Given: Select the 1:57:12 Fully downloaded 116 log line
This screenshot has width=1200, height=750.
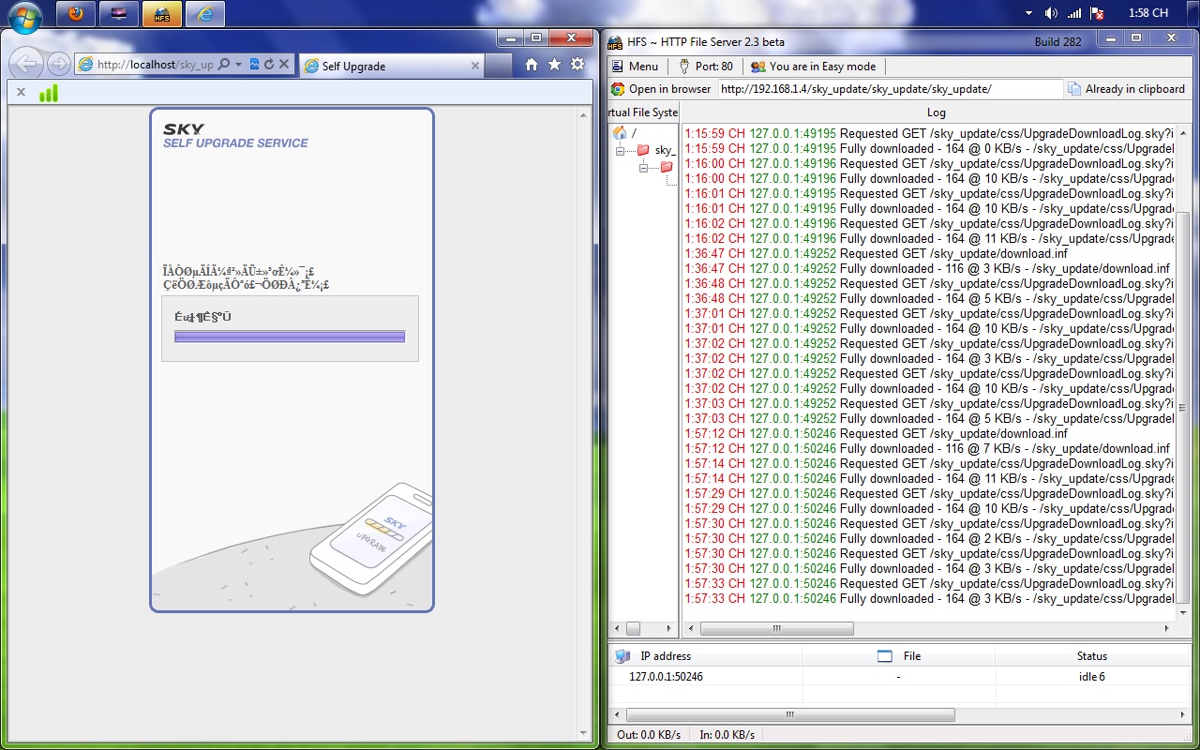Looking at the screenshot, I should tap(928, 448).
